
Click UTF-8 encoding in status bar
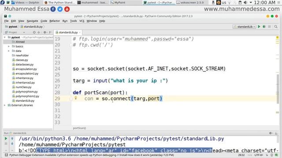259,155
